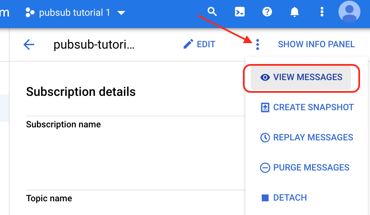Click the square icon beside DETACH
Screen dimensions: 370x215
(265, 198)
